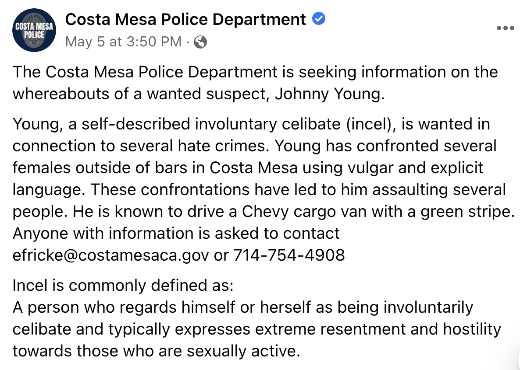The height and width of the screenshot is (370, 520).
Task: Click 'Anyone with information is asked to contact'
Action: [176, 233]
